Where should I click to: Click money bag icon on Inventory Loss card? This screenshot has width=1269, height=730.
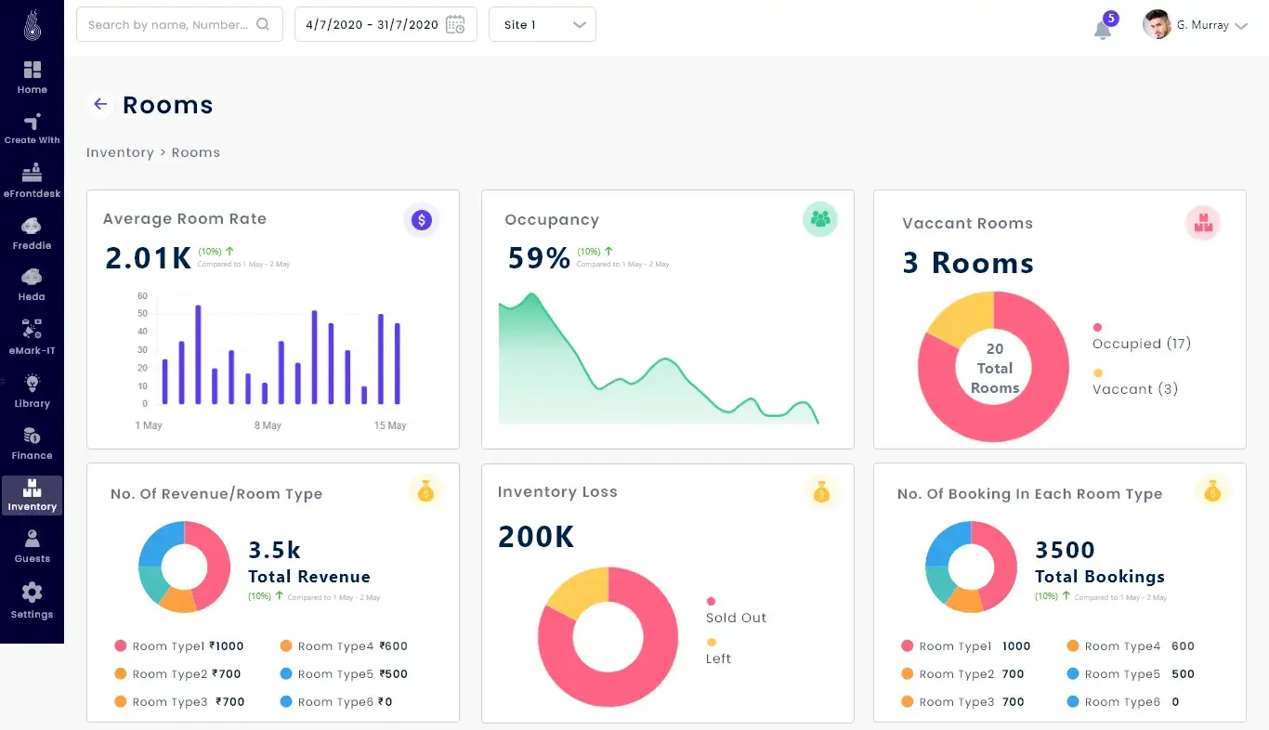pos(821,491)
